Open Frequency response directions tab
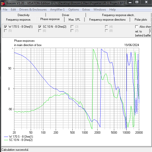The width and height of the screenshot is (152, 152). (x=107, y=20)
